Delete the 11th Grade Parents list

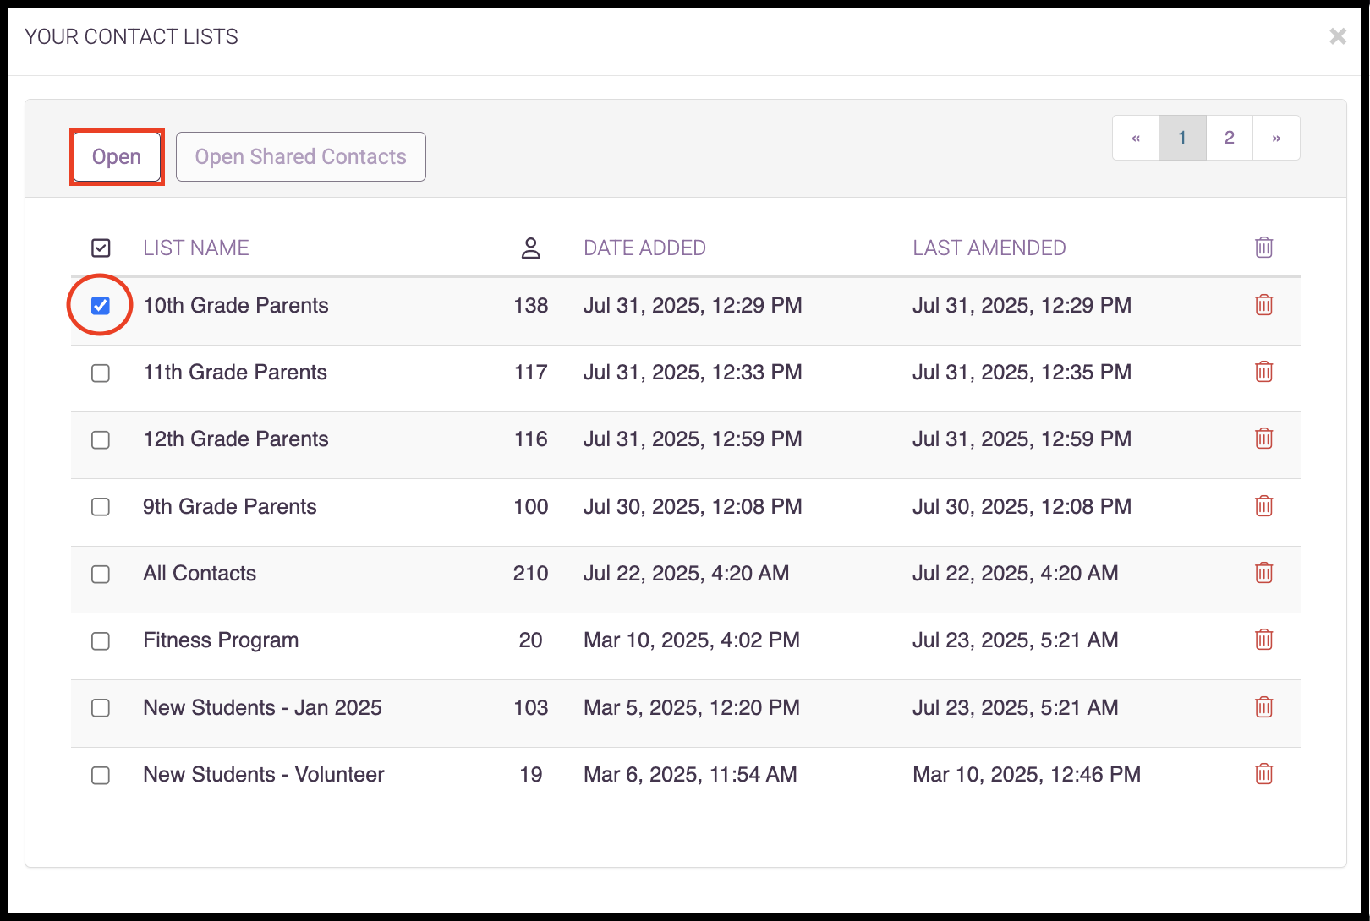tap(1263, 372)
